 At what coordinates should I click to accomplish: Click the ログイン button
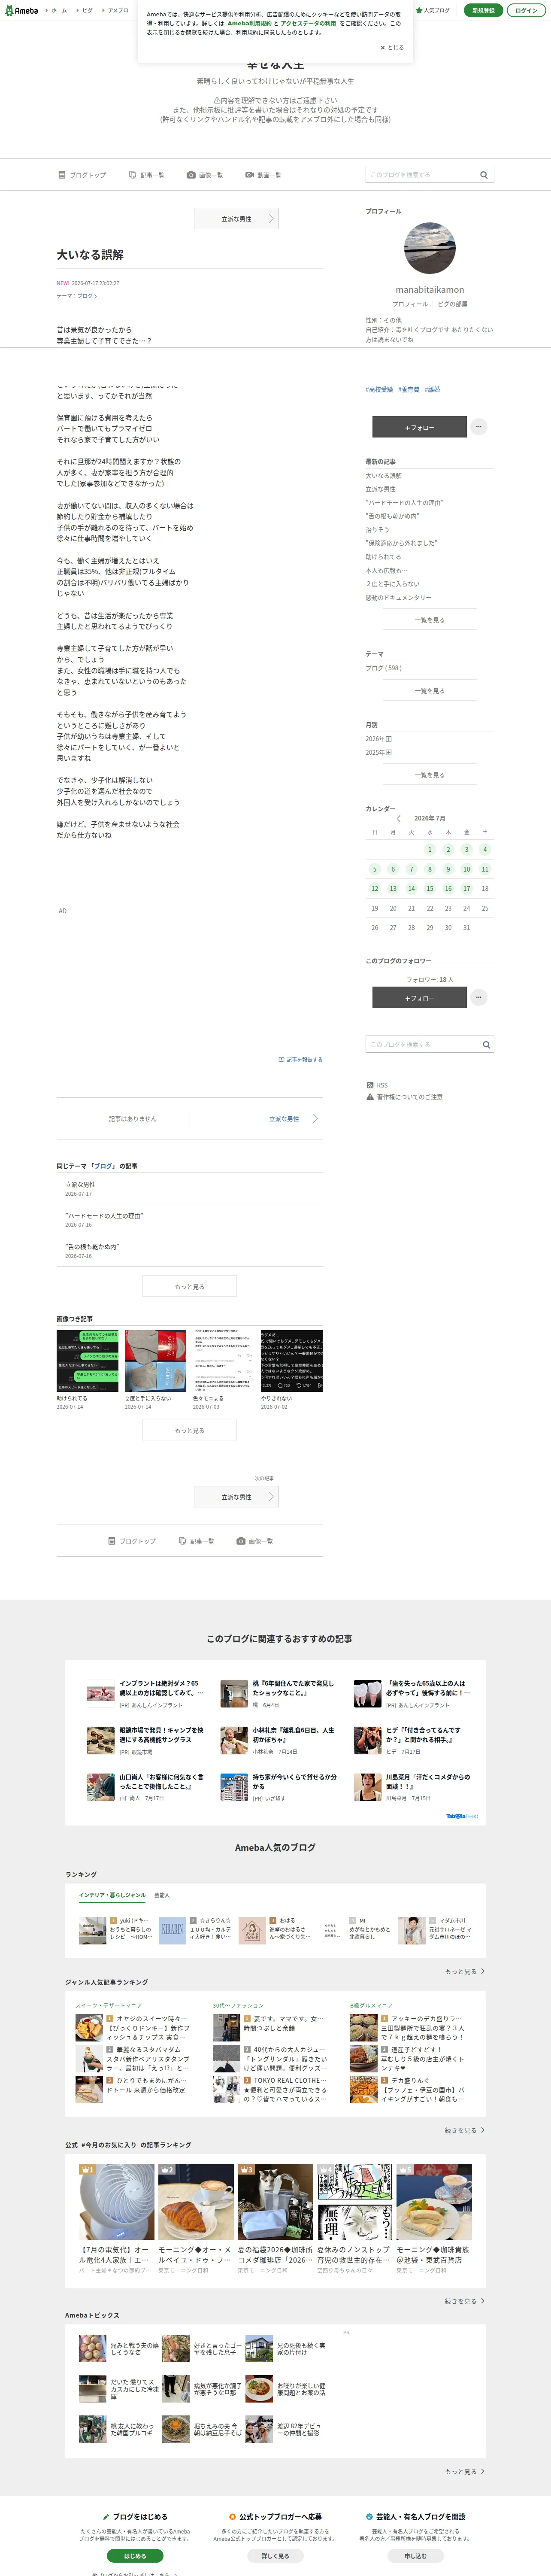526,10
